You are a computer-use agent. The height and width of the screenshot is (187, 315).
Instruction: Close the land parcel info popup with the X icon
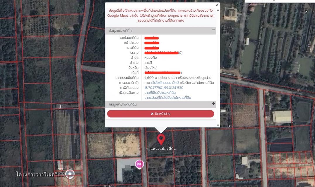pos(217,5)
